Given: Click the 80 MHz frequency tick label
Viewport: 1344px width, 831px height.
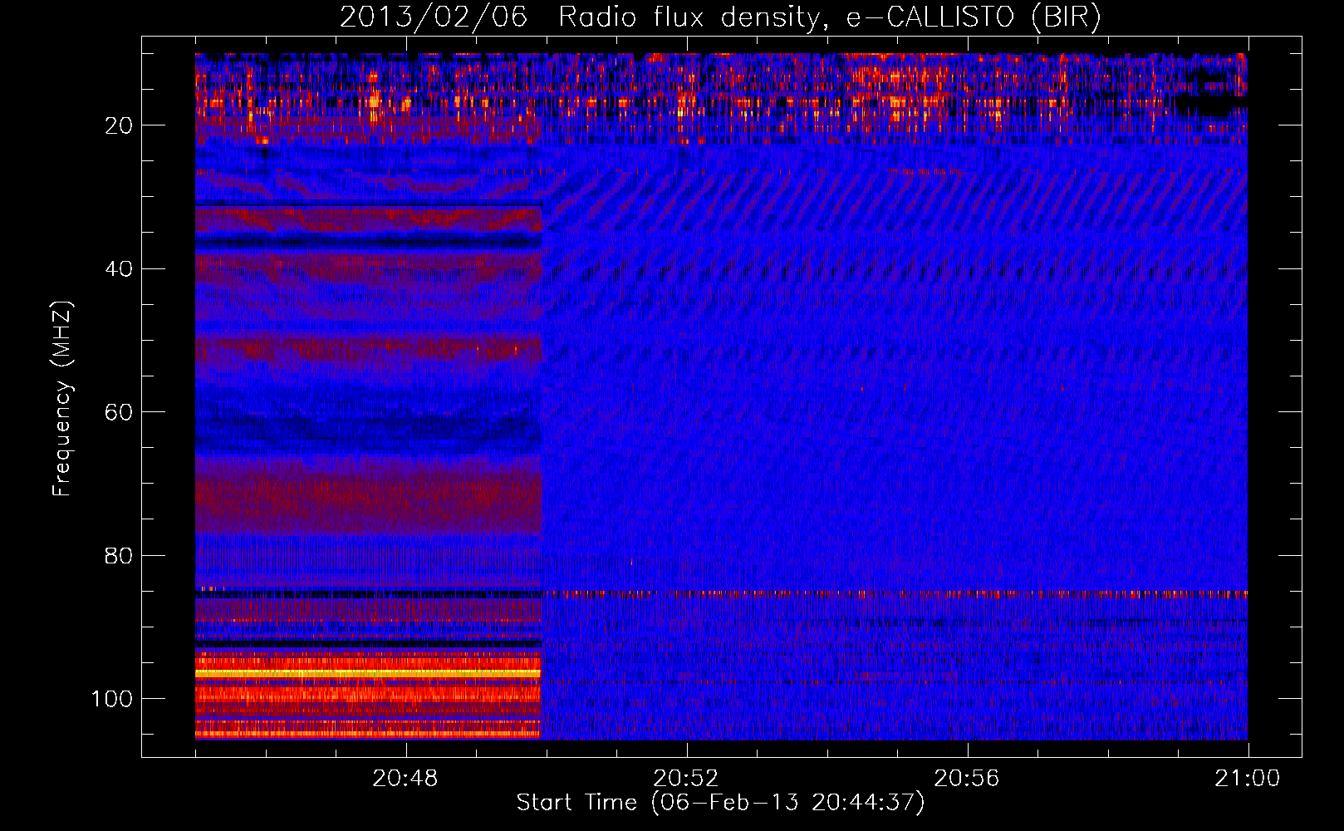Looking at the screenshot, I should click(119, 555).
